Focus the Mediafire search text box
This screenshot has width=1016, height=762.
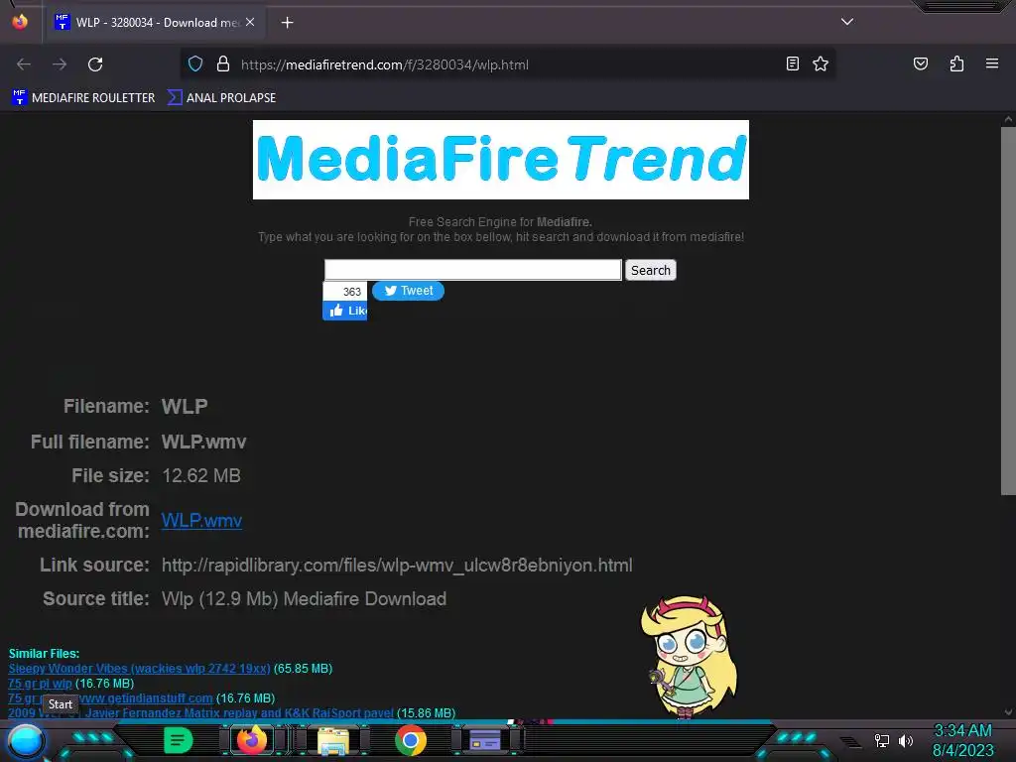473,270
